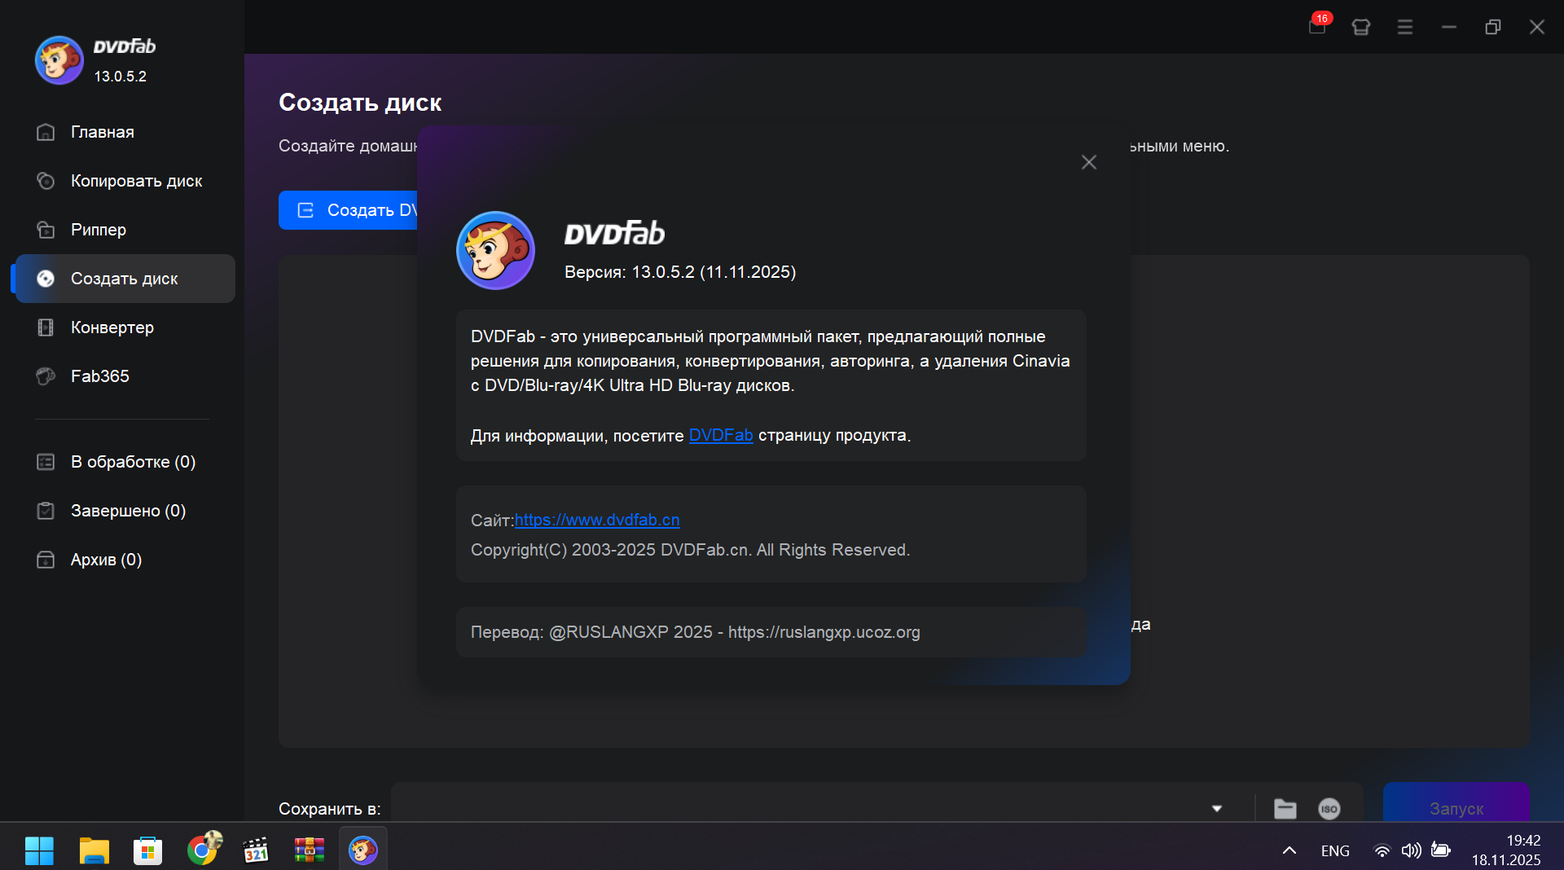Click the Риппер icon in sidebar
Viewport: 1564px width, 870px height.
click(x=46, y=230)
